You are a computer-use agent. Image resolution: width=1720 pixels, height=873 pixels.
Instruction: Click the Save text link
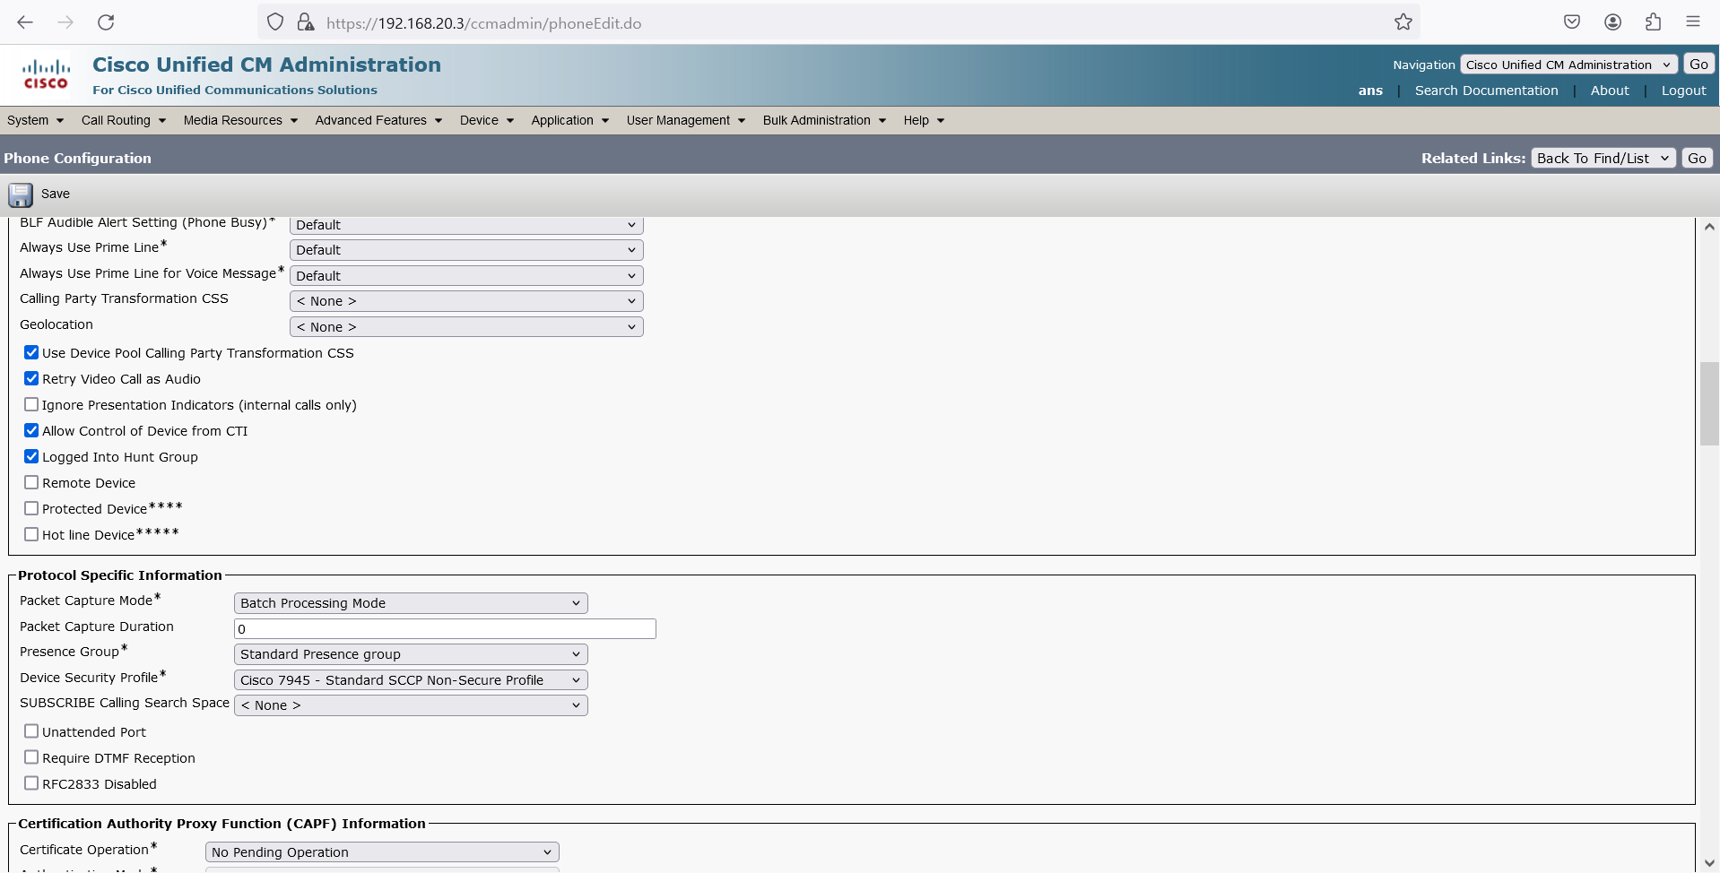pos(56,194)
